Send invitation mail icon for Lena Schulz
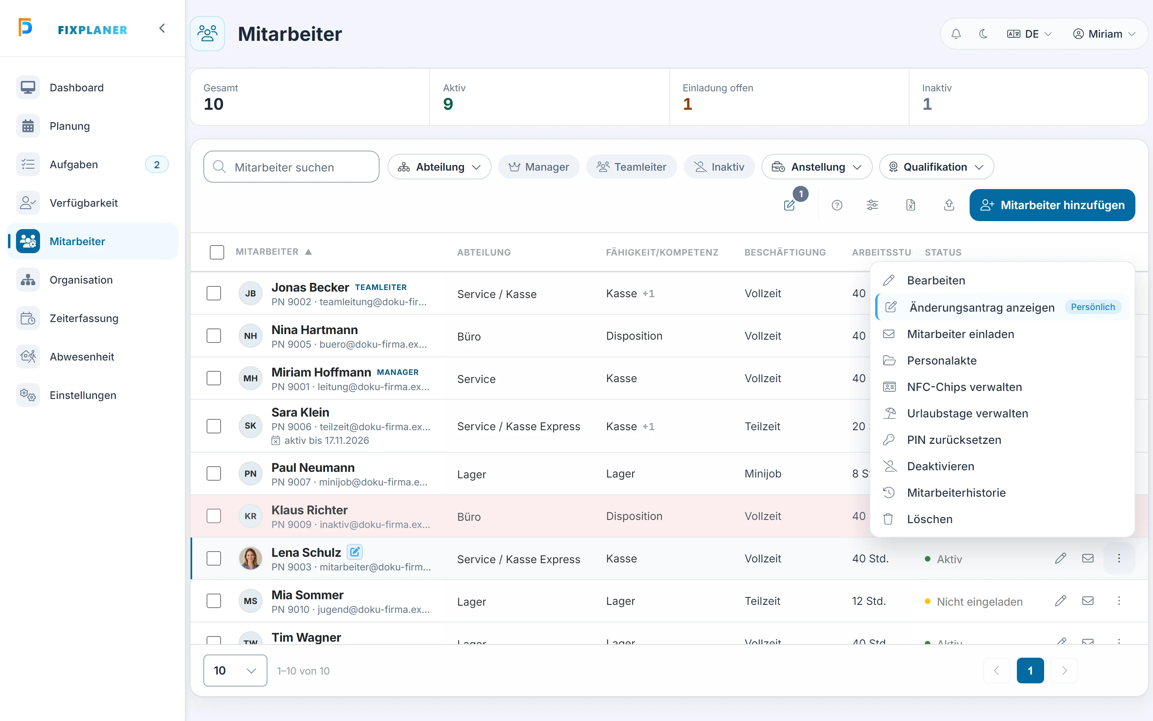Viewport: 1153px width, 721px height. 1088,558
